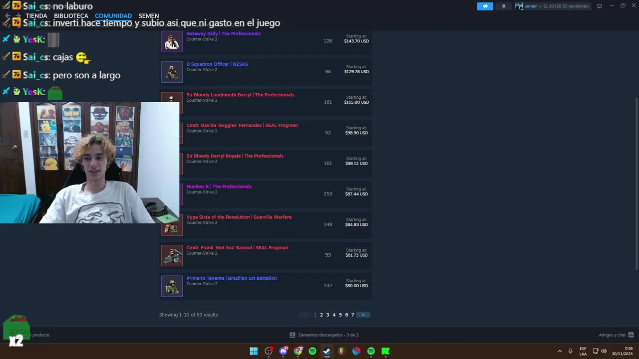The image size is (639, 359).
Task: Open Number K | The Professionals listing
Action: click(x=219, y=186)
